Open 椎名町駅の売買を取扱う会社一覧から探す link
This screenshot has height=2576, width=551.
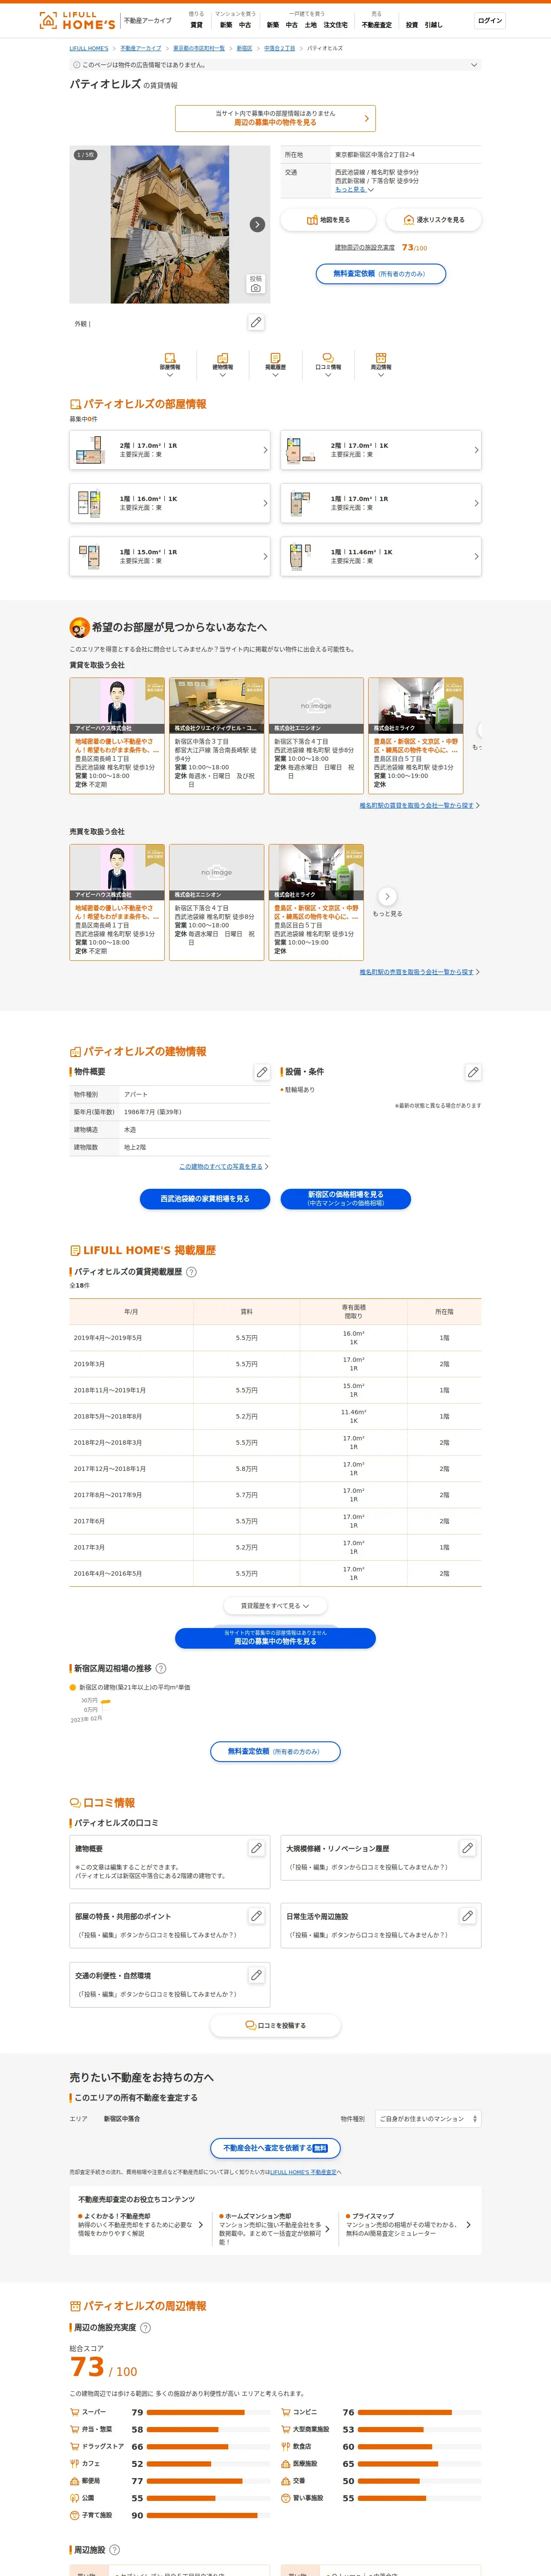[x=417, y=972]
